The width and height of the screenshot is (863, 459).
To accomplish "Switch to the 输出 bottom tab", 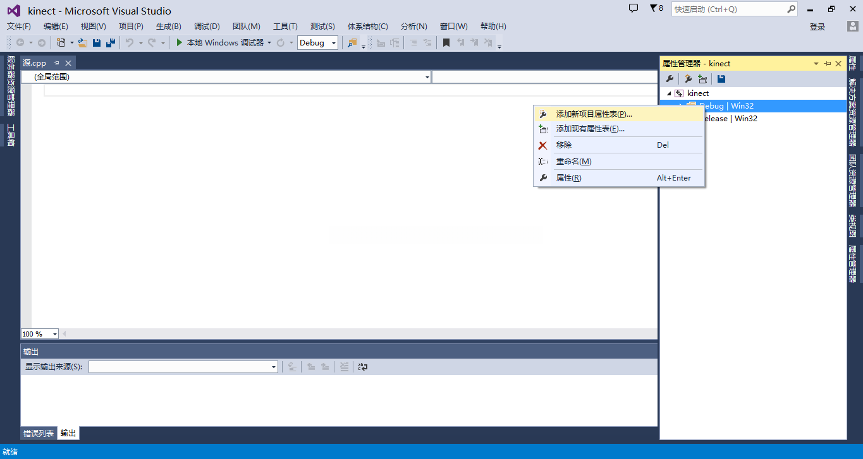I will click(68, 434).
